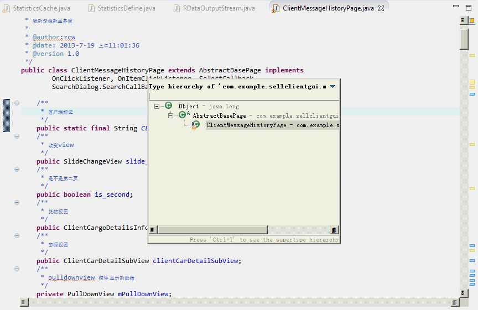Click the is_second field name
This screenshot has height=310, width=478.
pyautogui.click(x=112, y=195)
